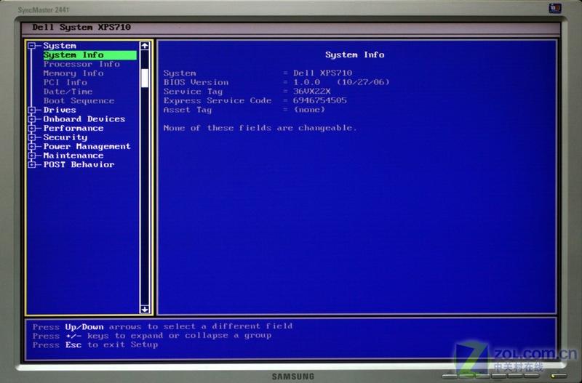Expand the POST Behavior group
The image size is (582, 383).
coord(32,165)
